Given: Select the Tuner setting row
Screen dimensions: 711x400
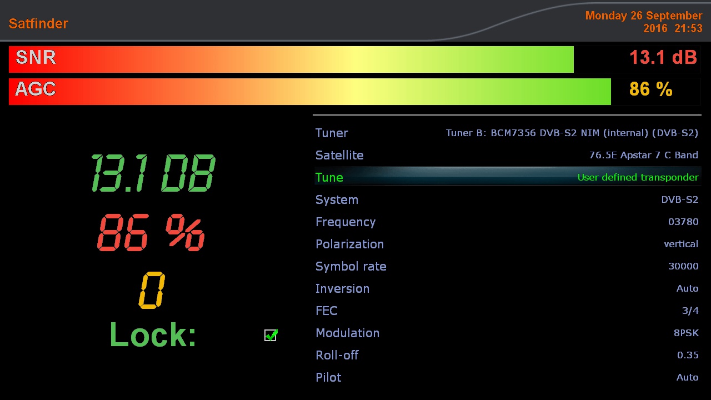Looking at the screenshot, I should point(507,133).
